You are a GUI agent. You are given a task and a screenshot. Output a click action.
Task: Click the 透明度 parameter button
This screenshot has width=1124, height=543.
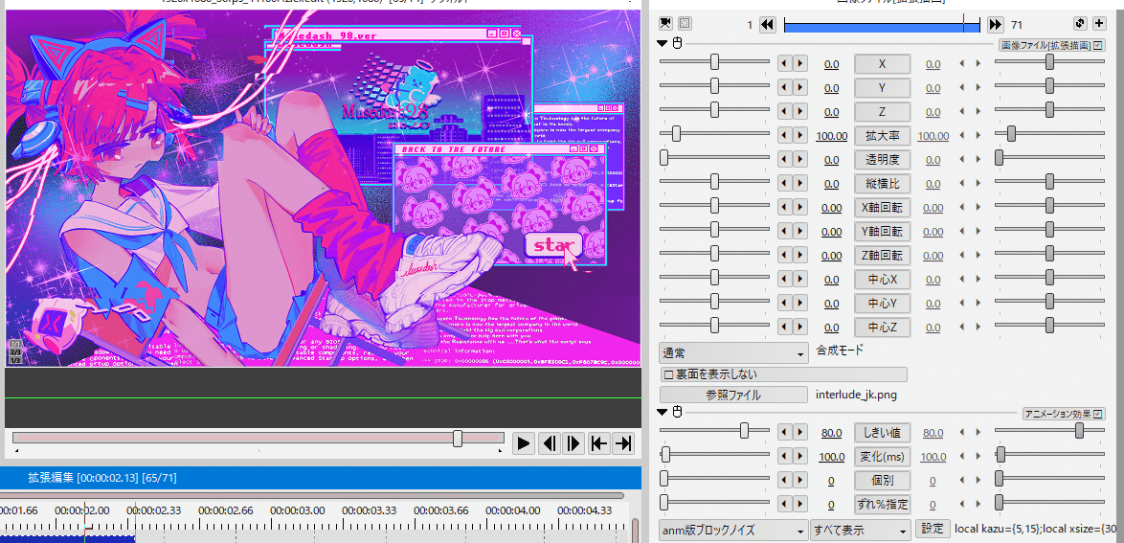click(x=883, y=159)
